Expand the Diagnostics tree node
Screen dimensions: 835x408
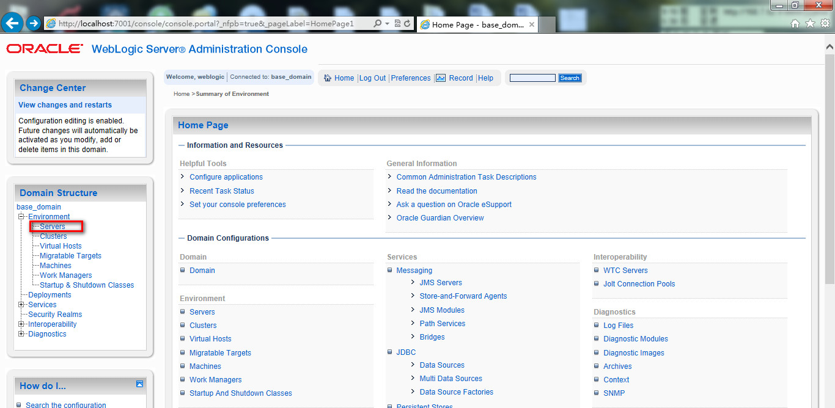21,334
